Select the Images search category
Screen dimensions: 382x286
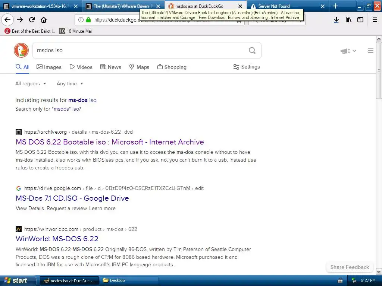tap(49, 67)
